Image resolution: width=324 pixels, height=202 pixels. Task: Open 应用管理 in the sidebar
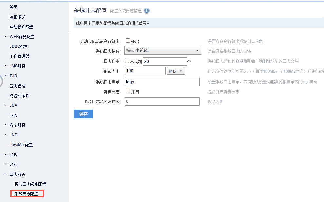tap(17, 86)
